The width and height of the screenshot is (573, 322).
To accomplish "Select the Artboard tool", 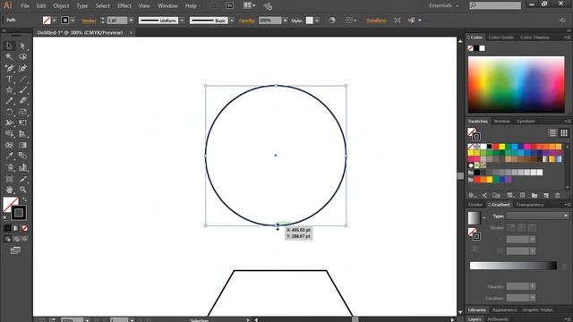I will click(9, 179).
